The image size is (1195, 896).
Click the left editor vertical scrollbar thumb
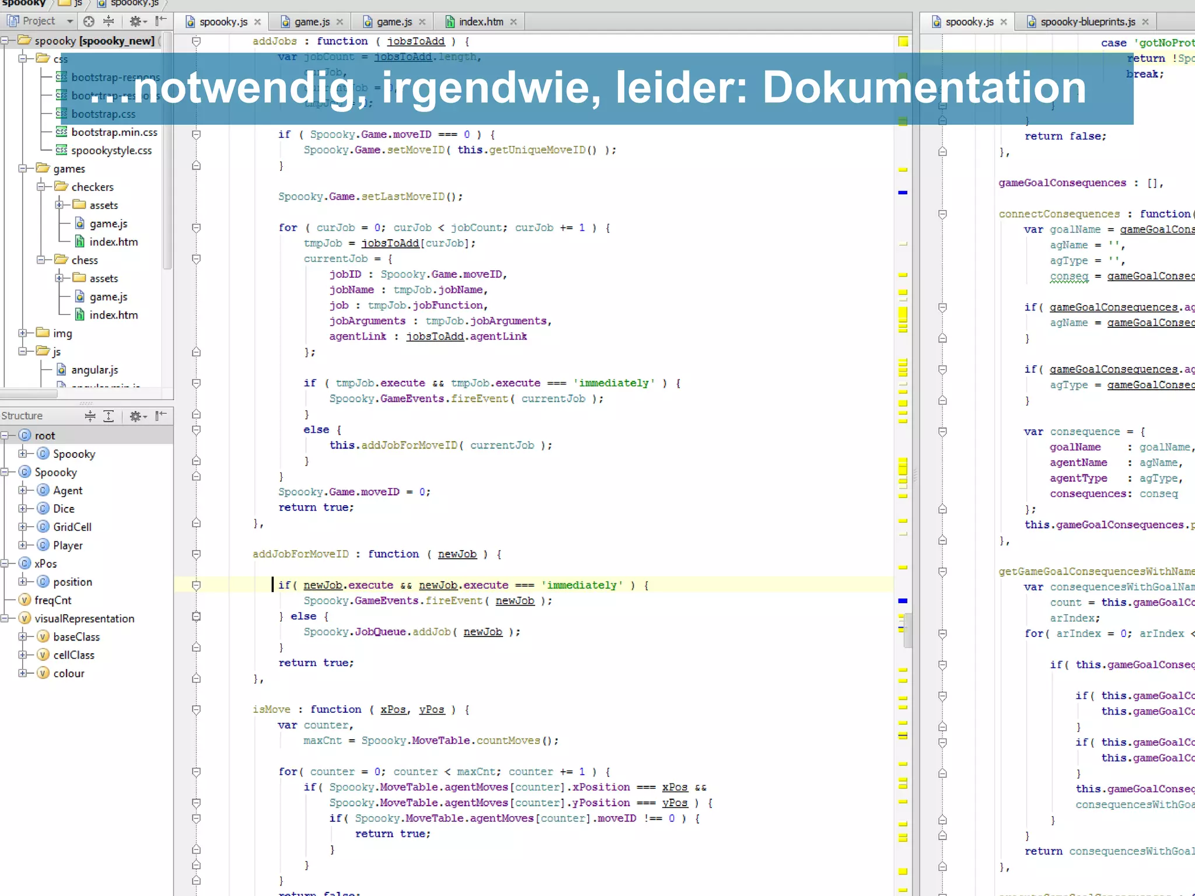click(x=907, y=630)
